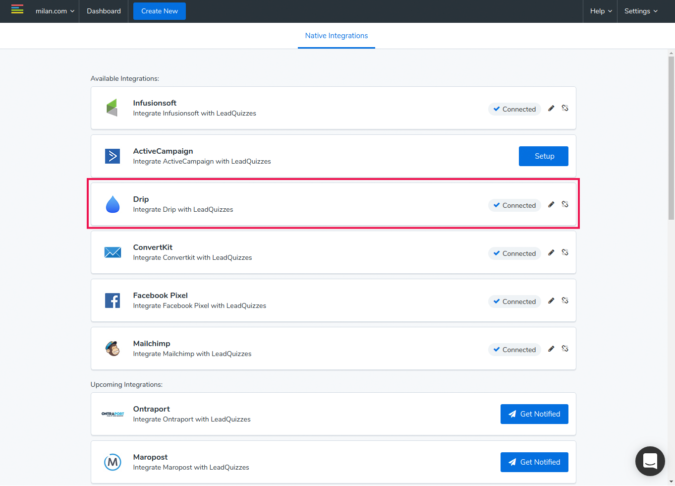The image size is (675, 486).
Task: Edit the ConvertKit integration pencil icon
Action: coord(551,252)
